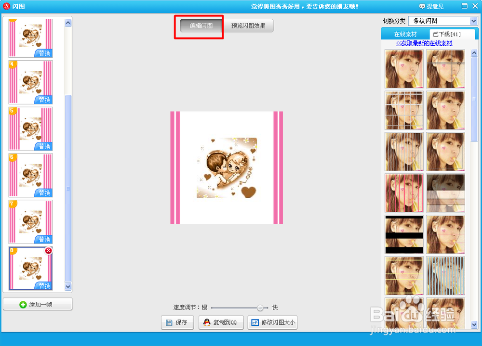
Task: Click the 美图秀秀 logo icon in the title bar
Action: pyautogui.click(x=6, y=6)
